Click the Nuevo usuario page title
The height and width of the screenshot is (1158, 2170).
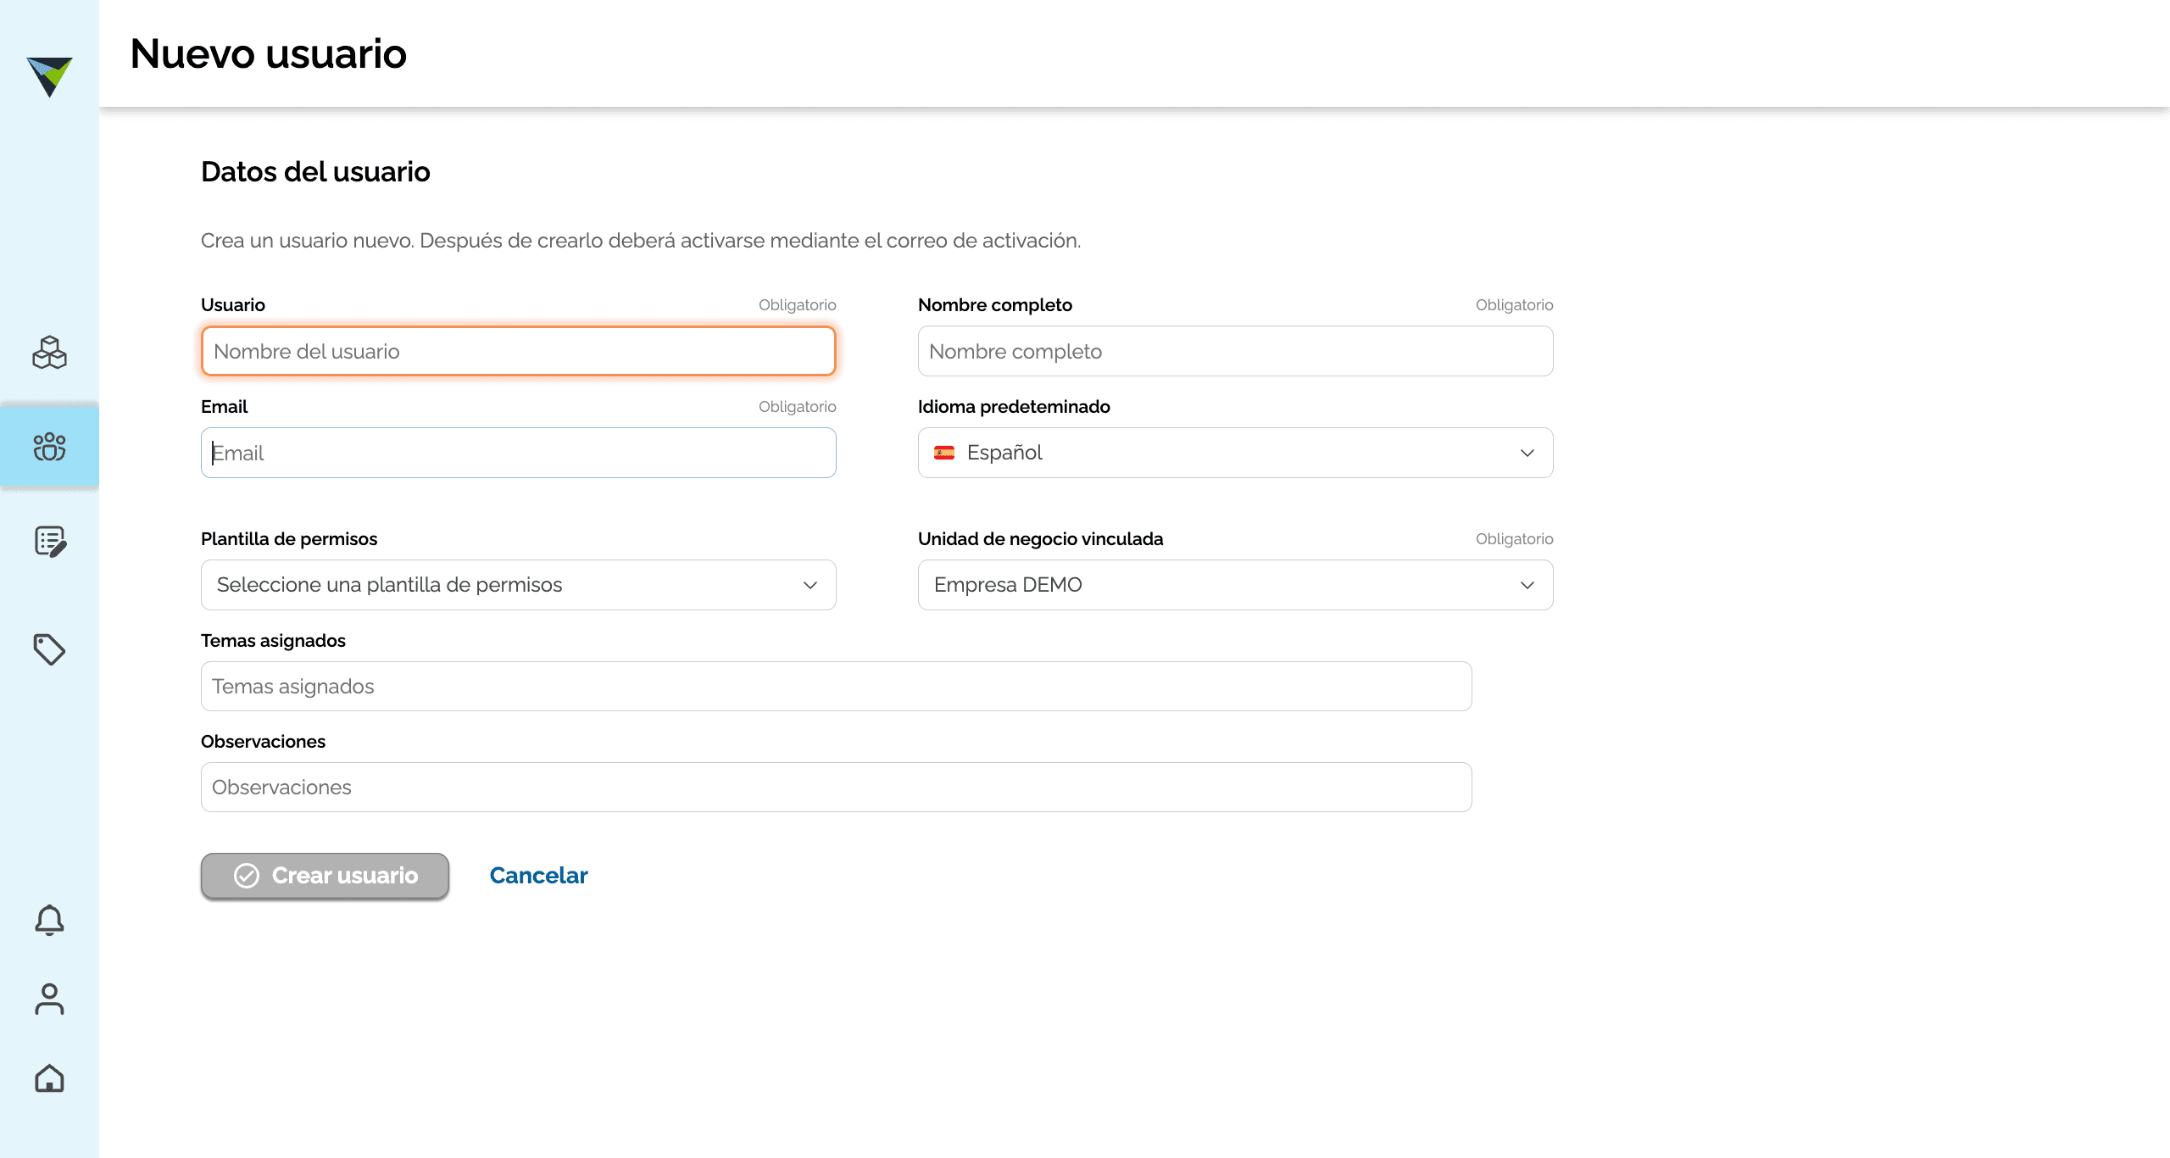pos(269,53)
